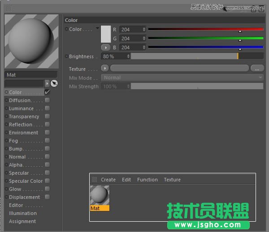Enable the Reflection channel checkbox
Image resolution: width=269 pixels, height=232 pixels.
(x=47, y=124)
